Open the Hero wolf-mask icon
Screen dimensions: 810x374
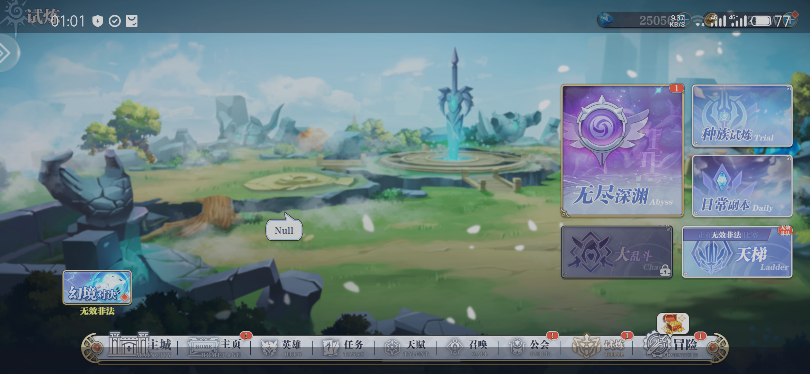[269, 347]
